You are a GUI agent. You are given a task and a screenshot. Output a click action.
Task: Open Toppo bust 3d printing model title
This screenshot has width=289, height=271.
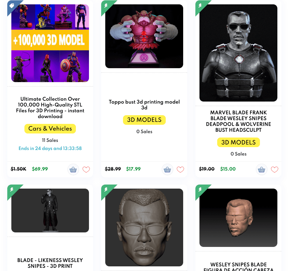click(144, 105)
